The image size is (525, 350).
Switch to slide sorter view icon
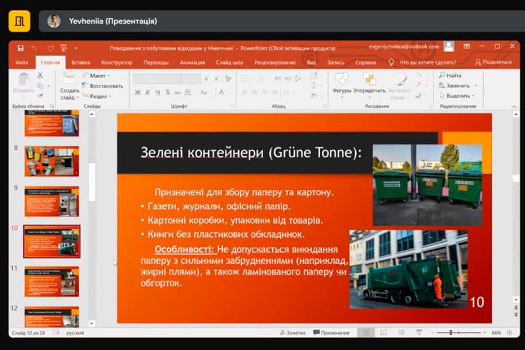tap(383, 332)
